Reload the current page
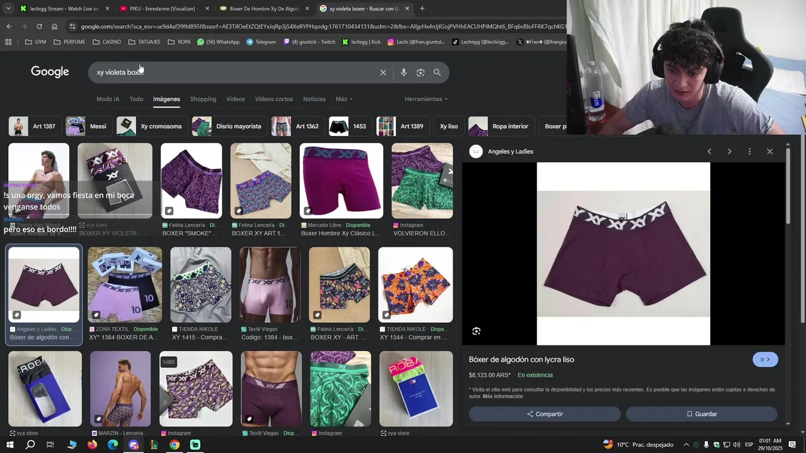 click(x=39, y=26)
